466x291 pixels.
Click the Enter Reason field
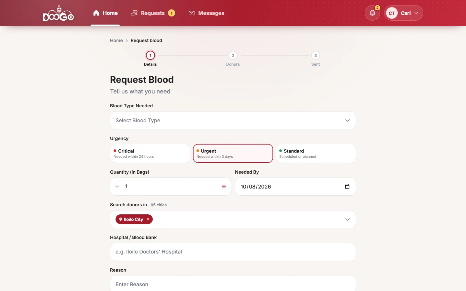pos(233,284)
